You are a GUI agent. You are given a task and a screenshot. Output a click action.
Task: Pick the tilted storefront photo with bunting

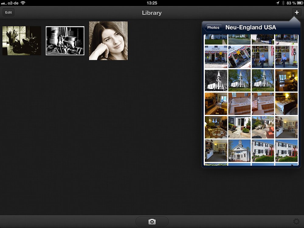[240, 57]
